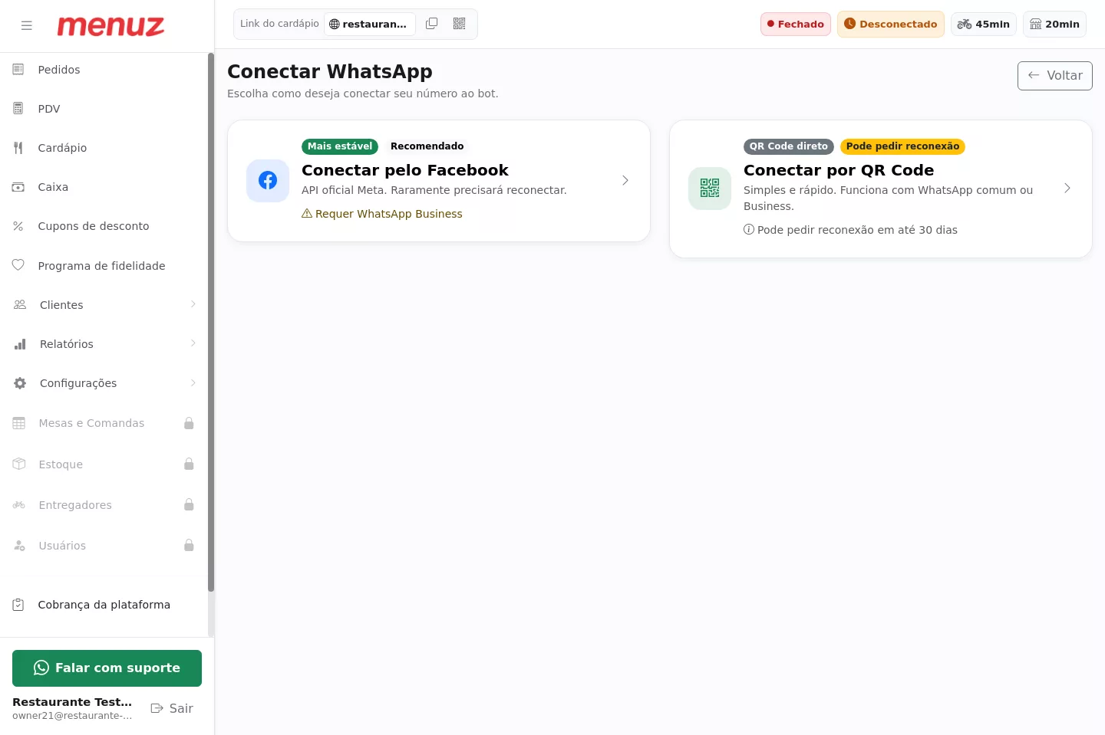Click the 45min delivery time badge
This screenshot has height=735, width=1105.
[984, 25]
